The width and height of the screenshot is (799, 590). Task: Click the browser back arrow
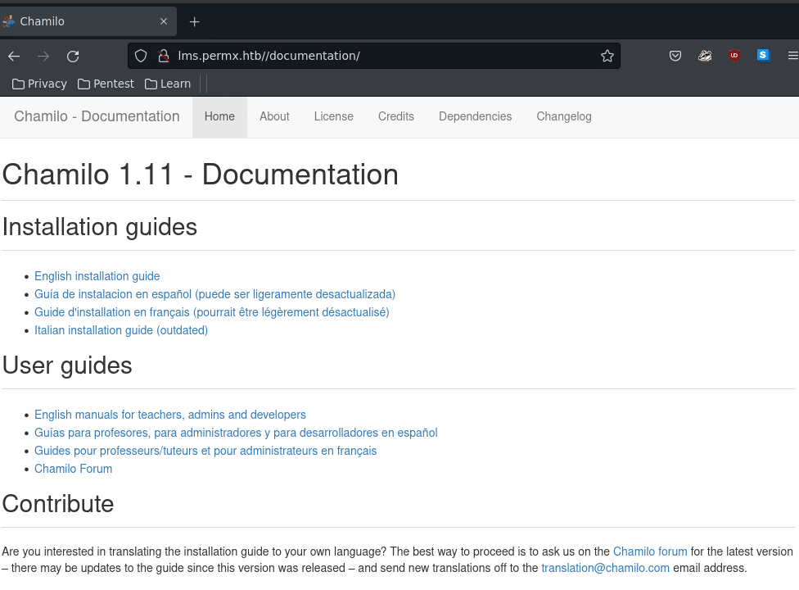pyautogui.click(x=14, y=56)
